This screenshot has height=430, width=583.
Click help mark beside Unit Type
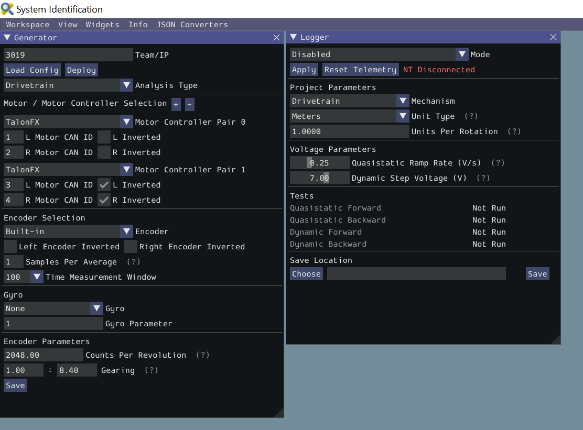(x=471, y=116)
